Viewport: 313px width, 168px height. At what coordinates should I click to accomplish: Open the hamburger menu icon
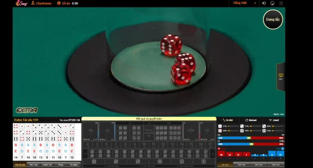click(281, 4)
